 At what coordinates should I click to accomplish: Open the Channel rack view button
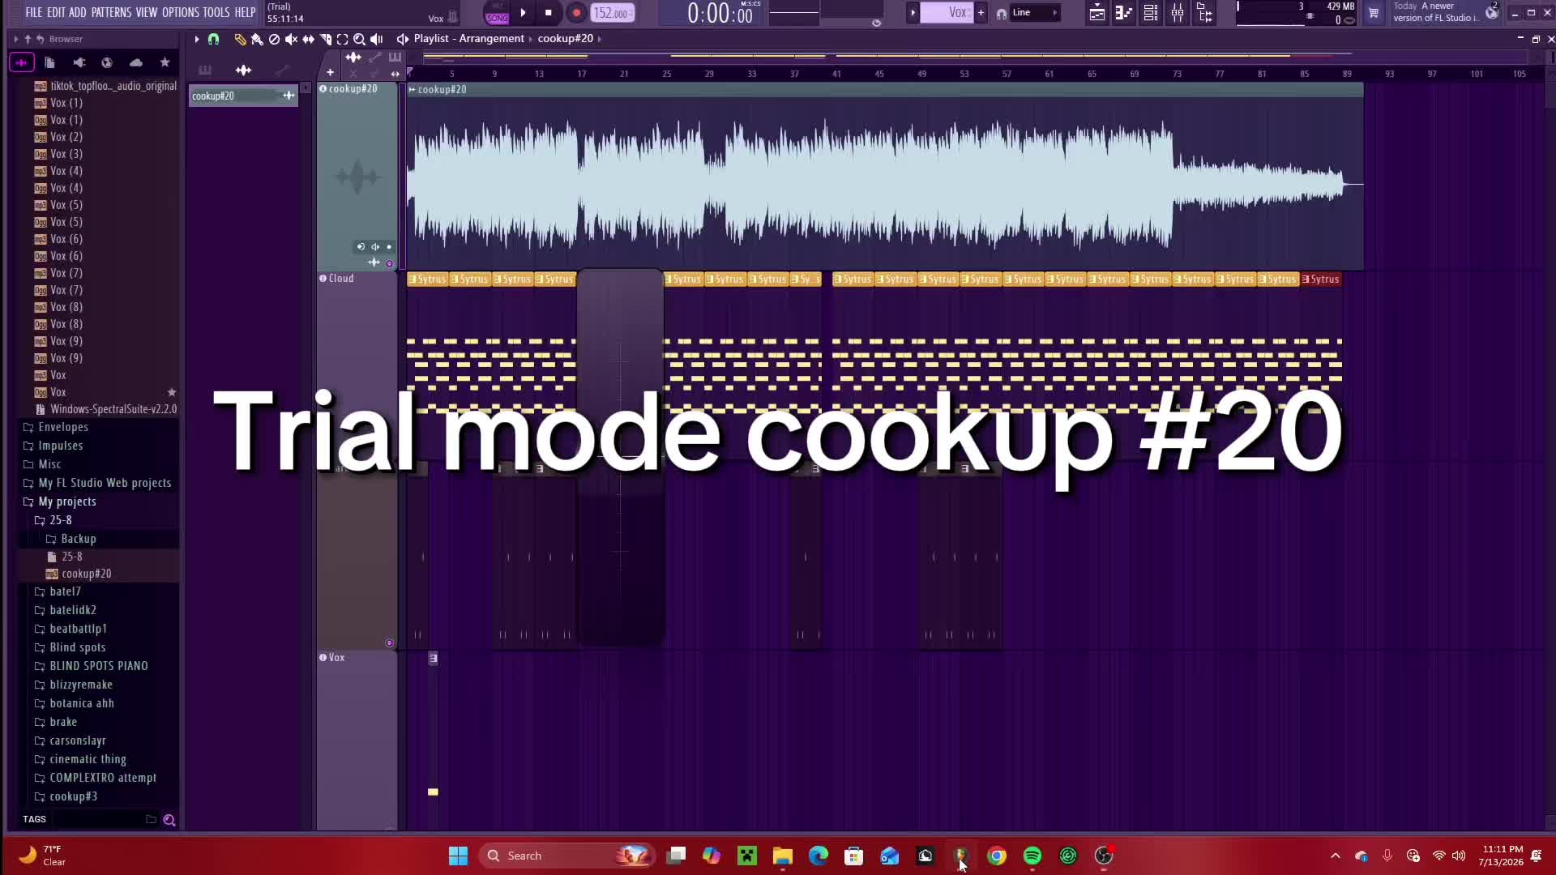click(x=1150, y=13)
